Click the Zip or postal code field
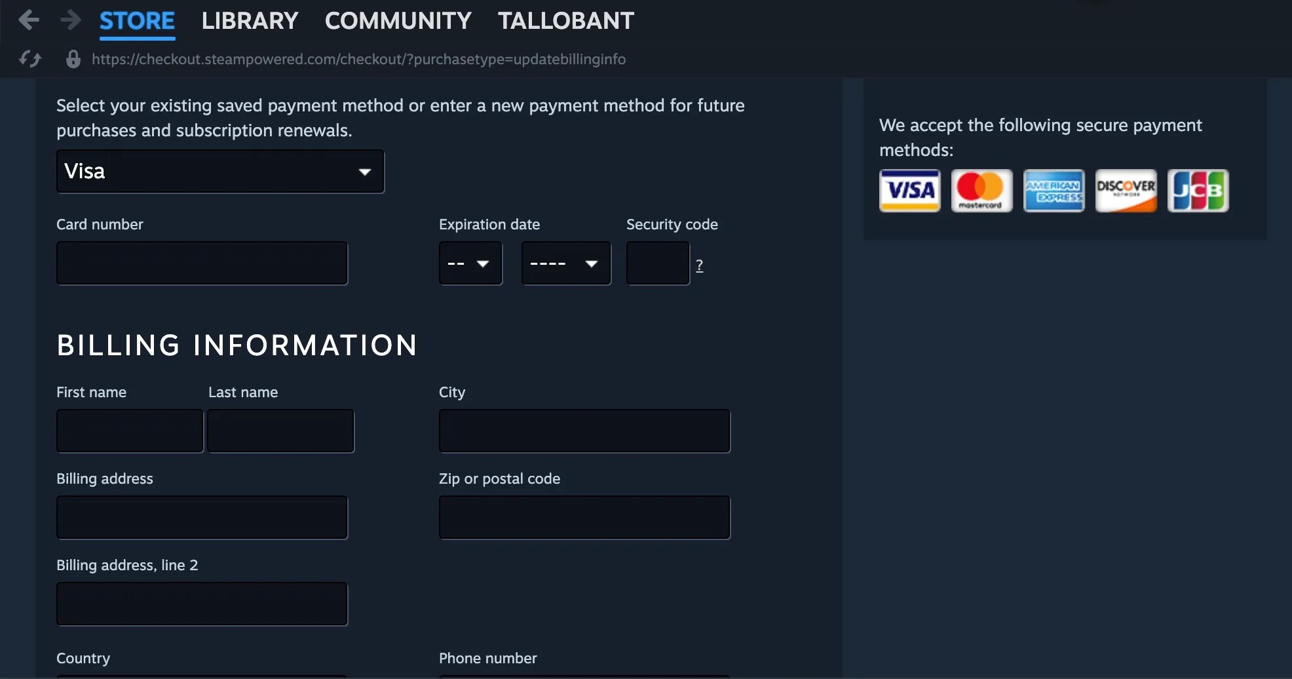Screen dimensions: 1292x679 (584, 517)
